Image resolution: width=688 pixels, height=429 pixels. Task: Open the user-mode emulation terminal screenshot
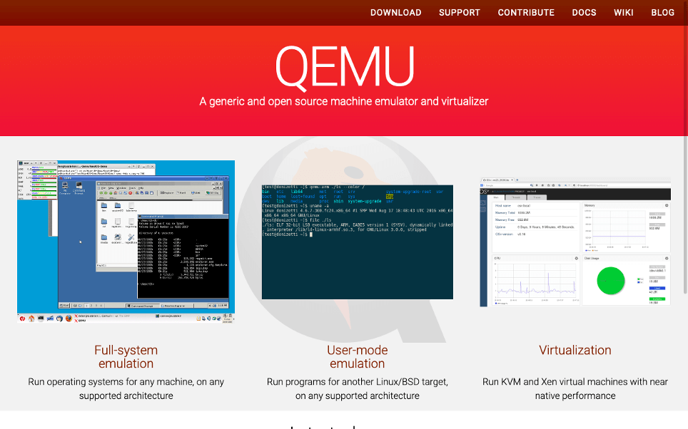pyautogui.click(x=357, y=242)
